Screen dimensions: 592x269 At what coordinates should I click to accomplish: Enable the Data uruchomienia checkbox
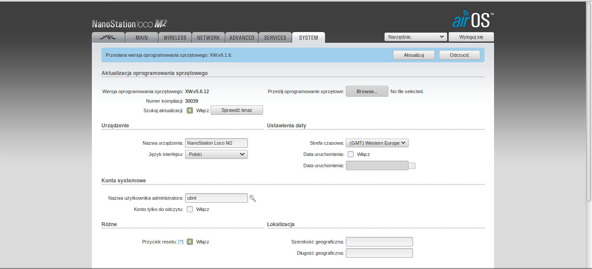pyautogui.click(x=351, y=154)
